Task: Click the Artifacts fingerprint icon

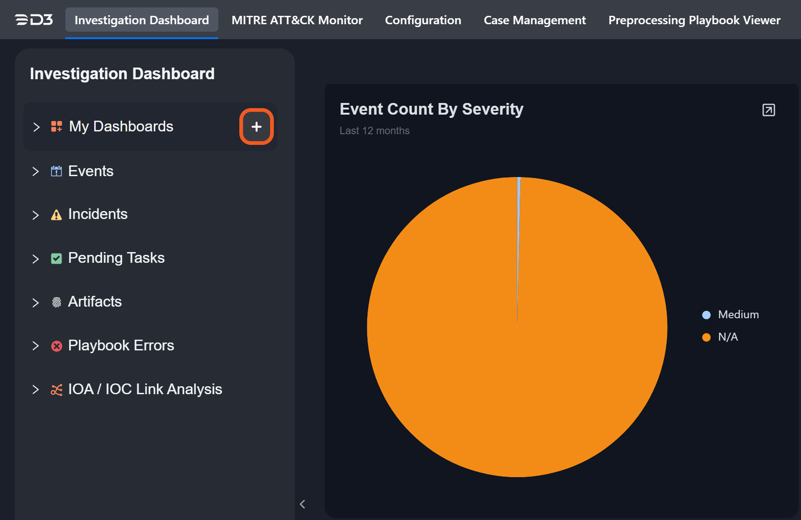Action: click(x=56, y=302)
